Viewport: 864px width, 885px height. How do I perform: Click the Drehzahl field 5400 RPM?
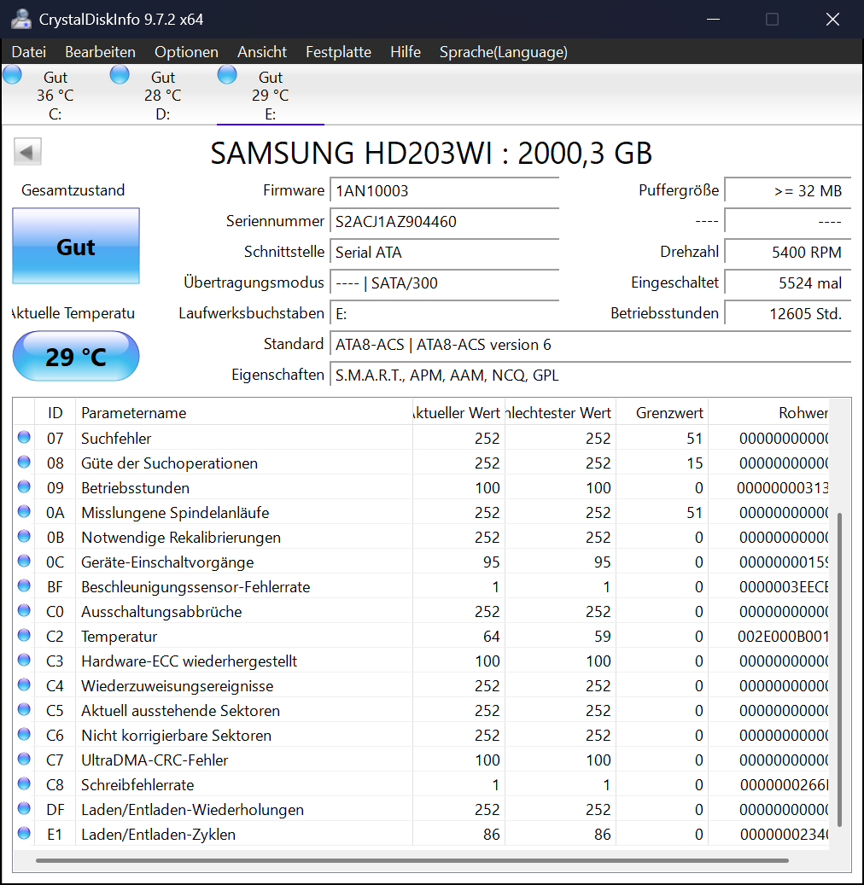[x=788, y=253]
